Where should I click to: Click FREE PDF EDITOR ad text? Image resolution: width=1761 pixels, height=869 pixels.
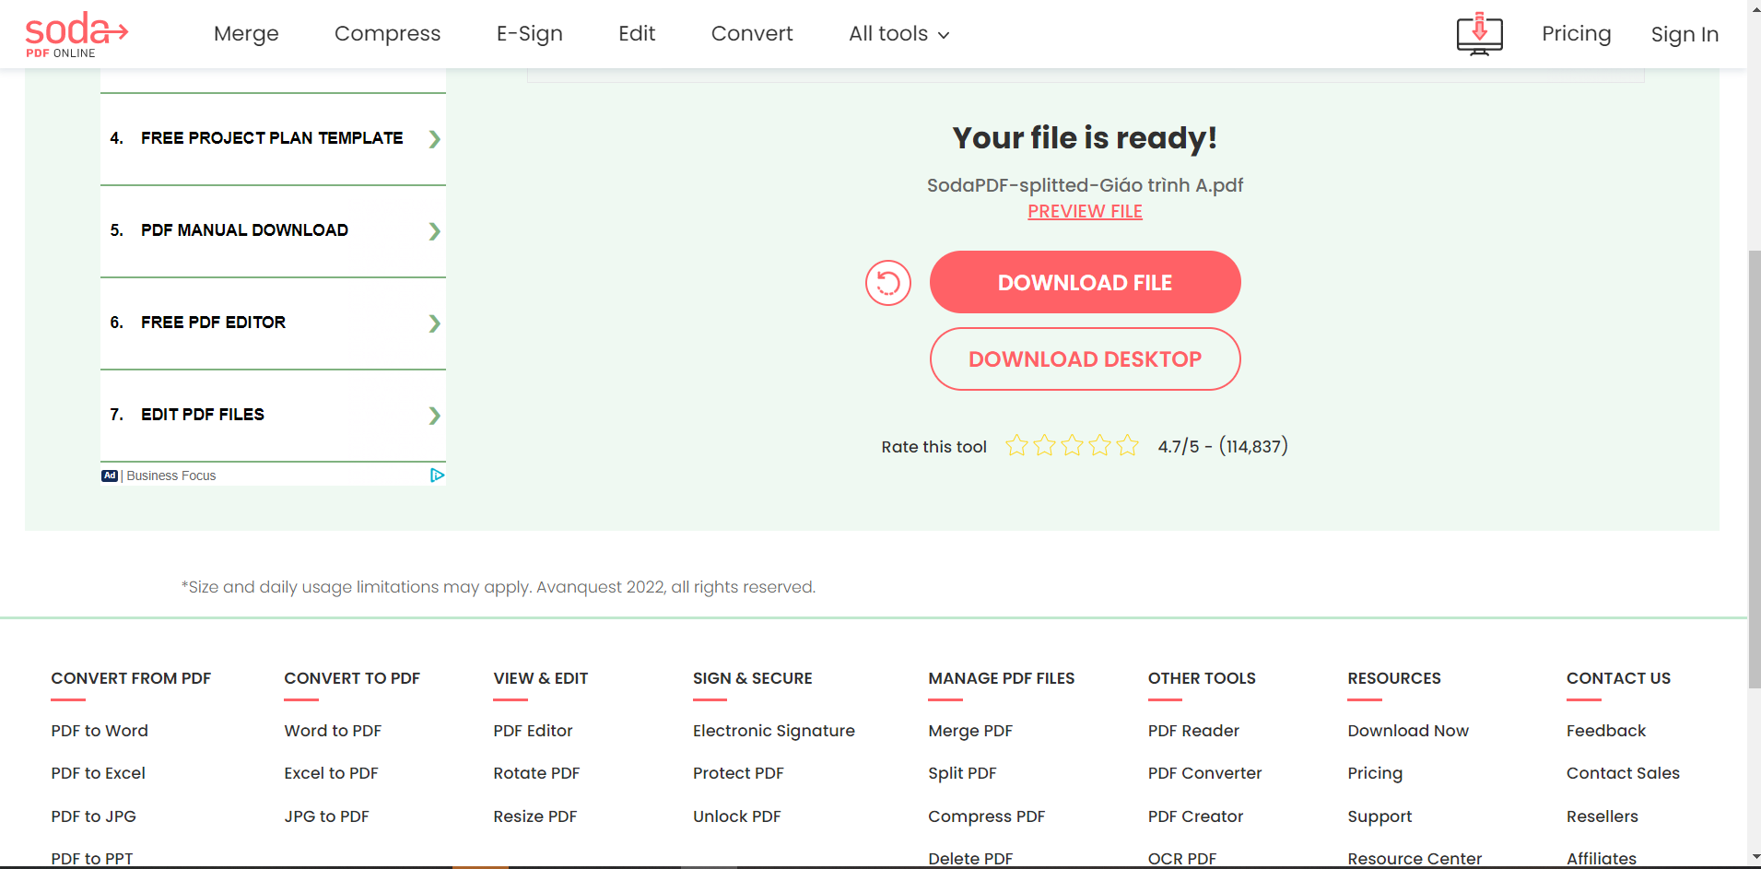coord(213,323)
